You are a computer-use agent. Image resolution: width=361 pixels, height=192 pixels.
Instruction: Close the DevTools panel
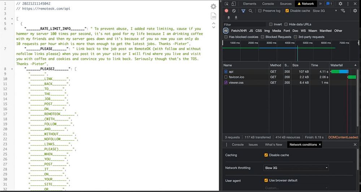(355, 4)
